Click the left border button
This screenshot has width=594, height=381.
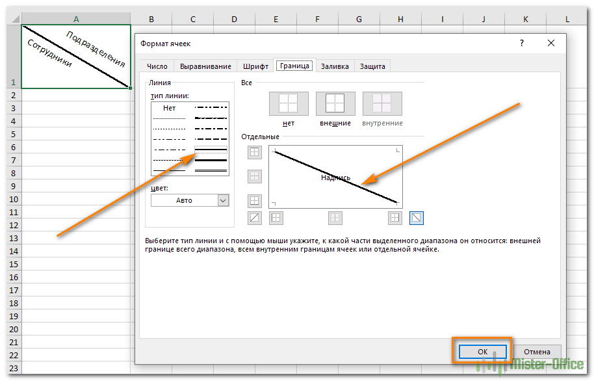click(x=276, y=218)
